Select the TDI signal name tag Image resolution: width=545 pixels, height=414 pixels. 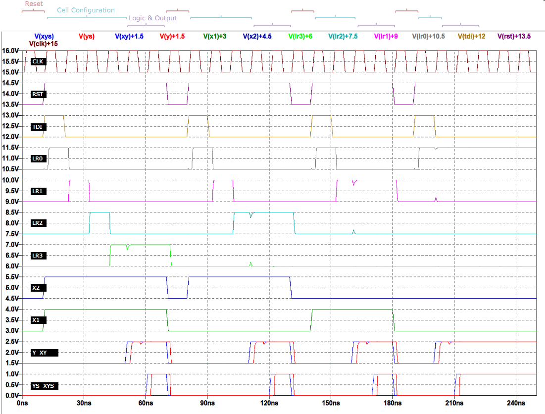[x=38, y=126]
